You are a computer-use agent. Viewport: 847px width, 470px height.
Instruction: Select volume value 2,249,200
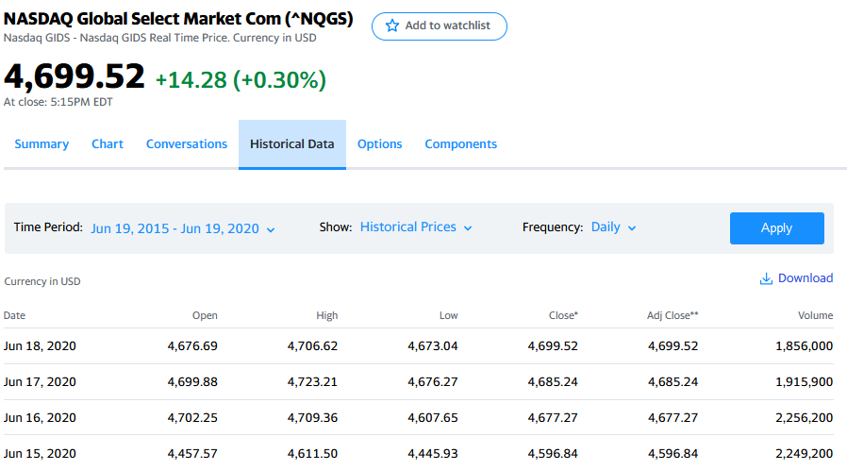pyautogui.click(x=804, y=454)
